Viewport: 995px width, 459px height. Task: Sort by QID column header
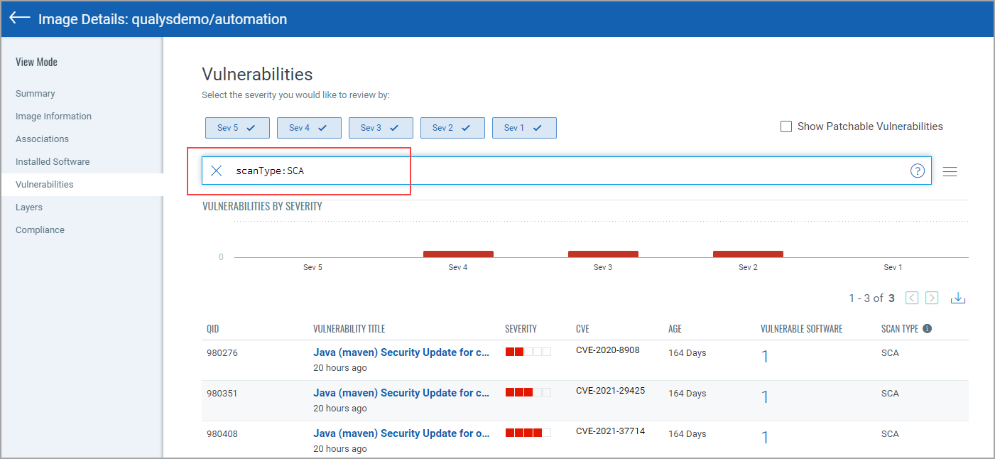(x=212, y=329)
